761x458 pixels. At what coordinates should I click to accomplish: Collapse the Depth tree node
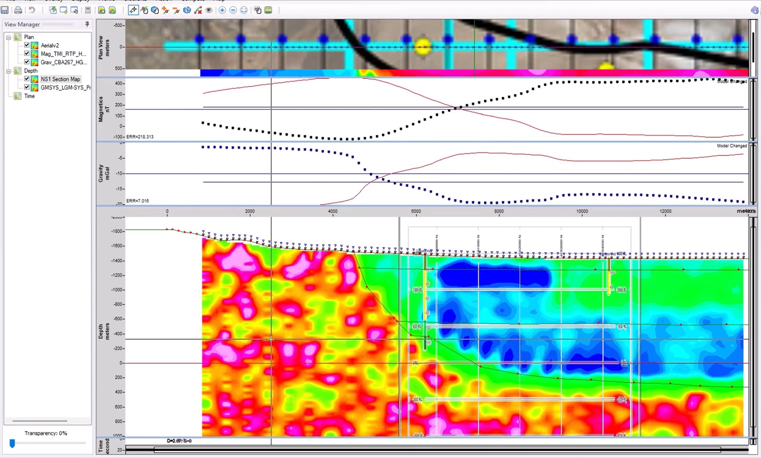point(9,71)
